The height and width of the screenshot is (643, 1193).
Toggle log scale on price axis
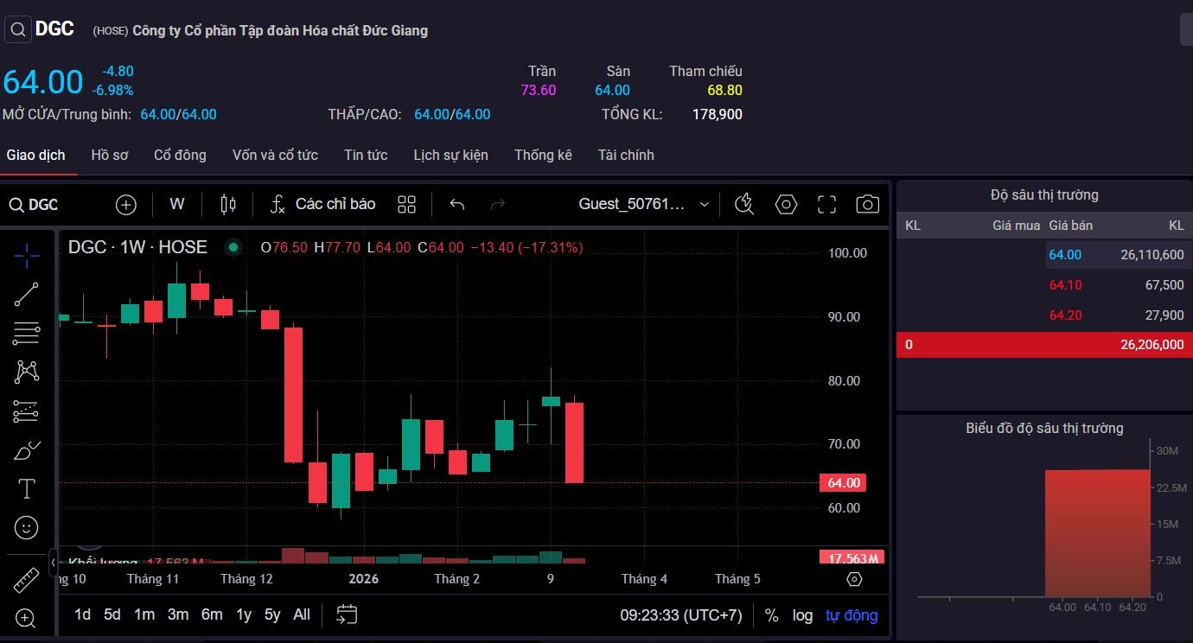[x=802, y=615]
